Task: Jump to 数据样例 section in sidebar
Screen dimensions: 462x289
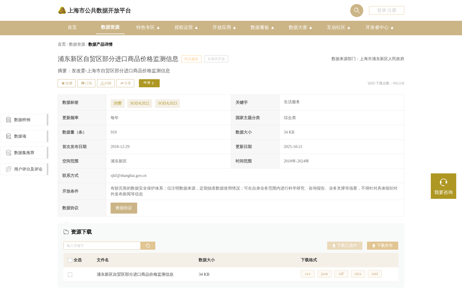Action: coord(24,120)
